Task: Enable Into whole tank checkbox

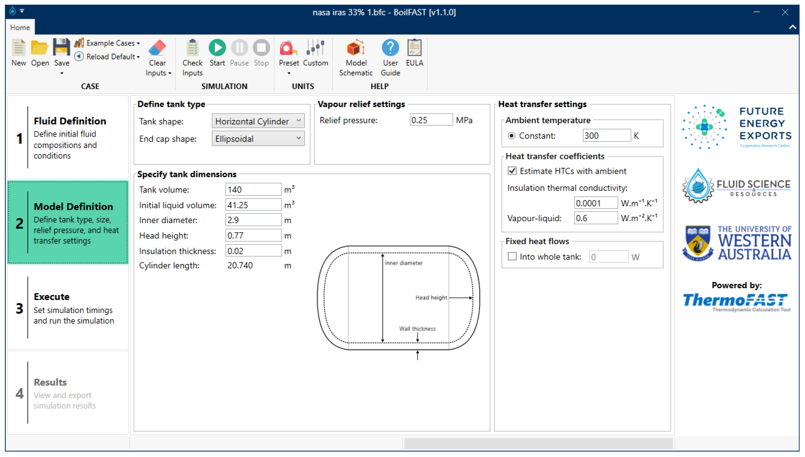Action: coord(512,256)
